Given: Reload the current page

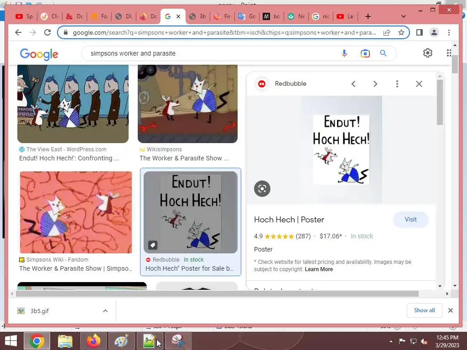Looking at the screenshot, I should [47, 32].
